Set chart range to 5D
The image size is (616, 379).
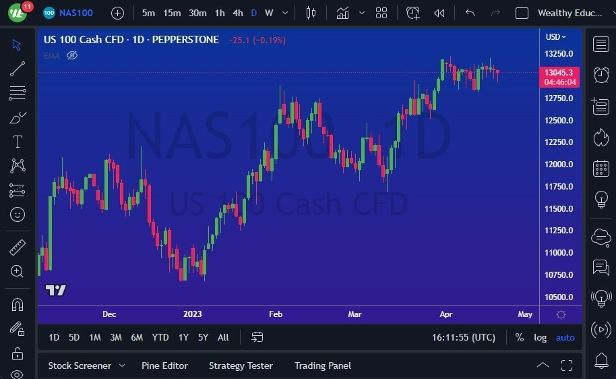[74, 337]
